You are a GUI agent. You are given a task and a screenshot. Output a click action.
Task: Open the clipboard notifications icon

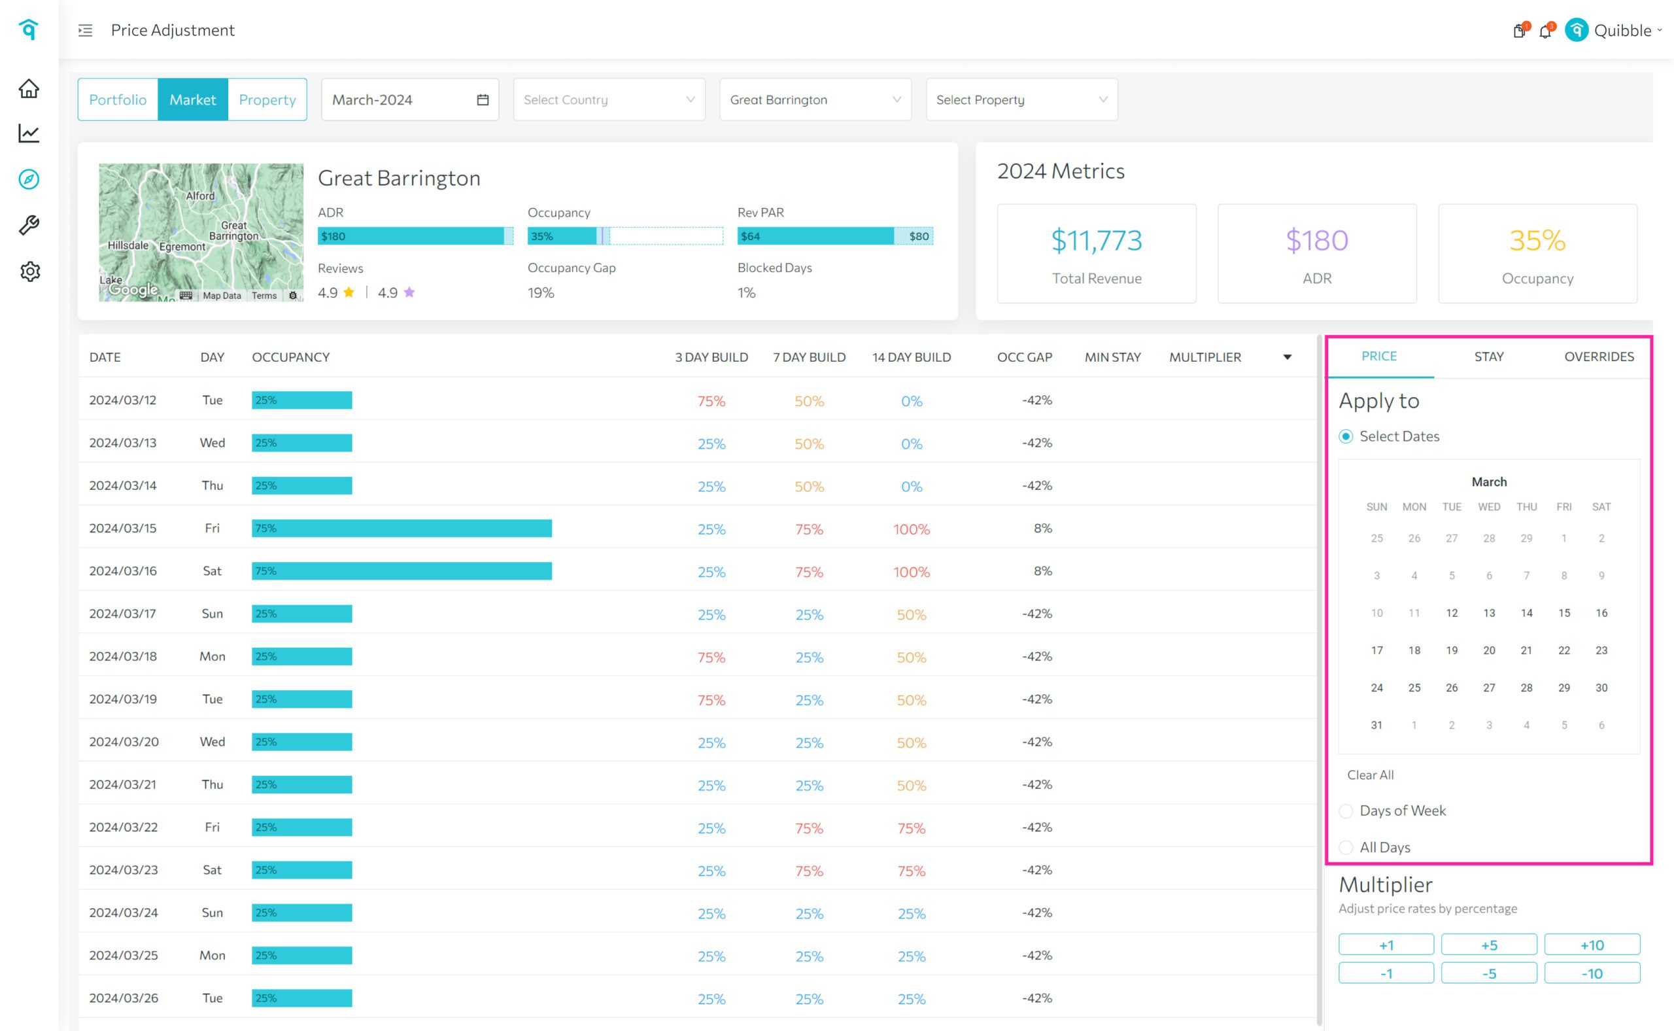(x=1519, y=31)
